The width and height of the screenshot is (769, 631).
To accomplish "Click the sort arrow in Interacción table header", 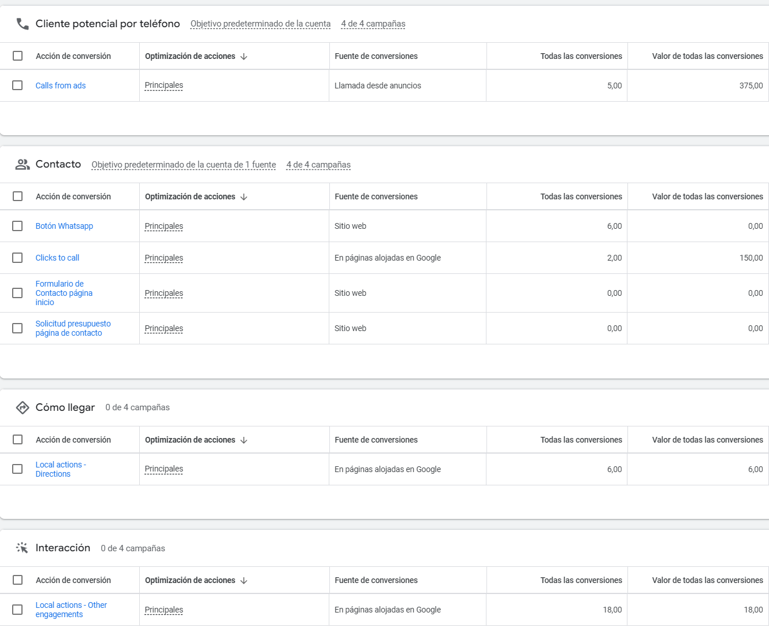I will (244, 581).
